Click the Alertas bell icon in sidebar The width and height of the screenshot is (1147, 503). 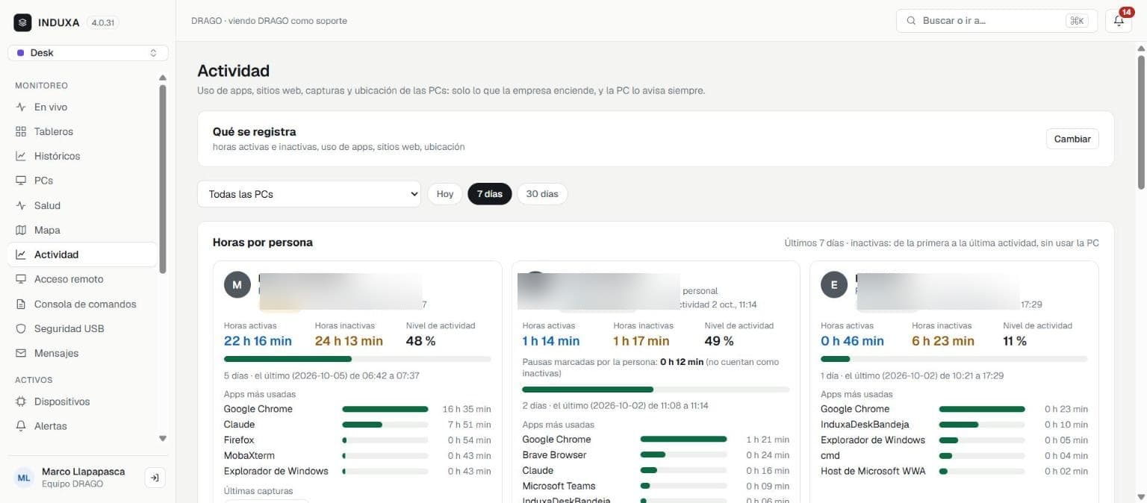pyautogui.click(x=21, y=426)
